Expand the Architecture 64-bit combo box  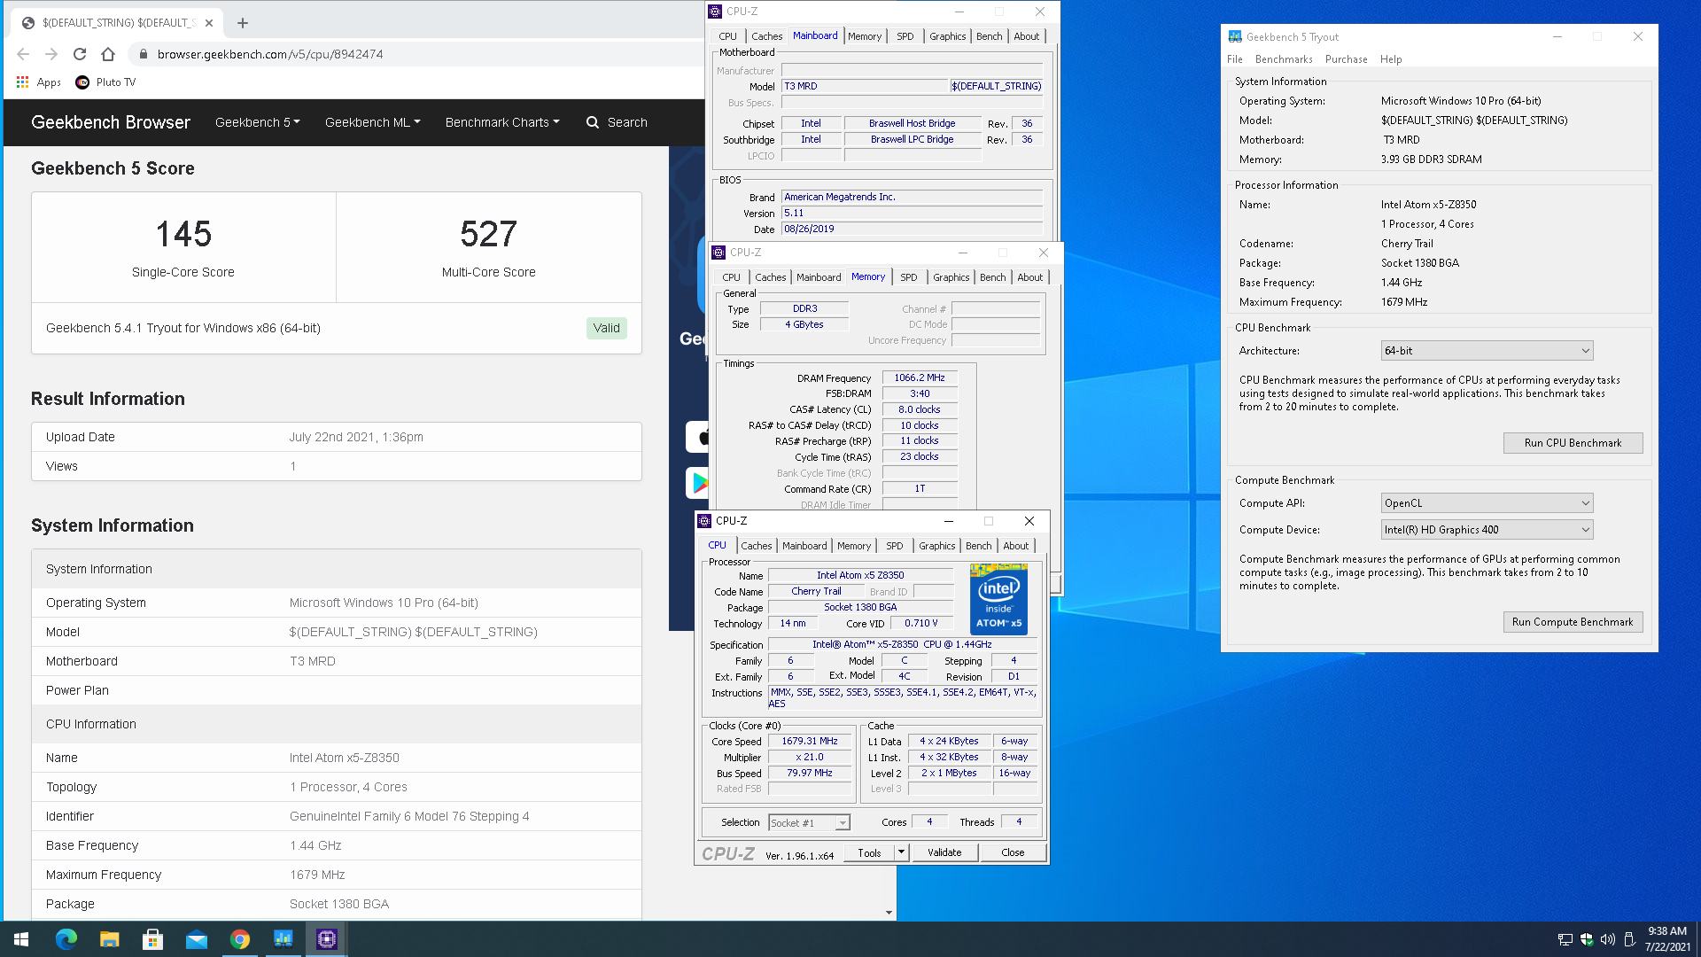tap(1487, 351)
